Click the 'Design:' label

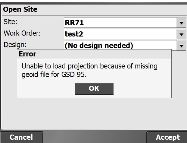pyautogui.click(x=15, y=45)
